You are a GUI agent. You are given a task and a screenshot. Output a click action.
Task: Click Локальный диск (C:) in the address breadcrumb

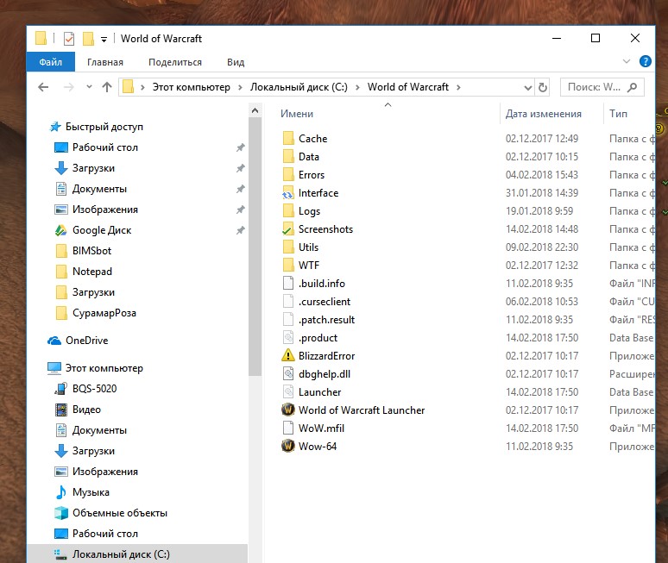tap(299, 87)
